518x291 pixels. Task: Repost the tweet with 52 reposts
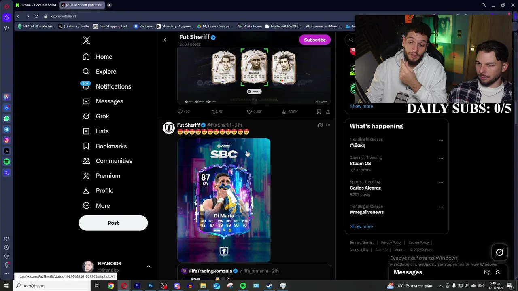(x=218, y=112)
